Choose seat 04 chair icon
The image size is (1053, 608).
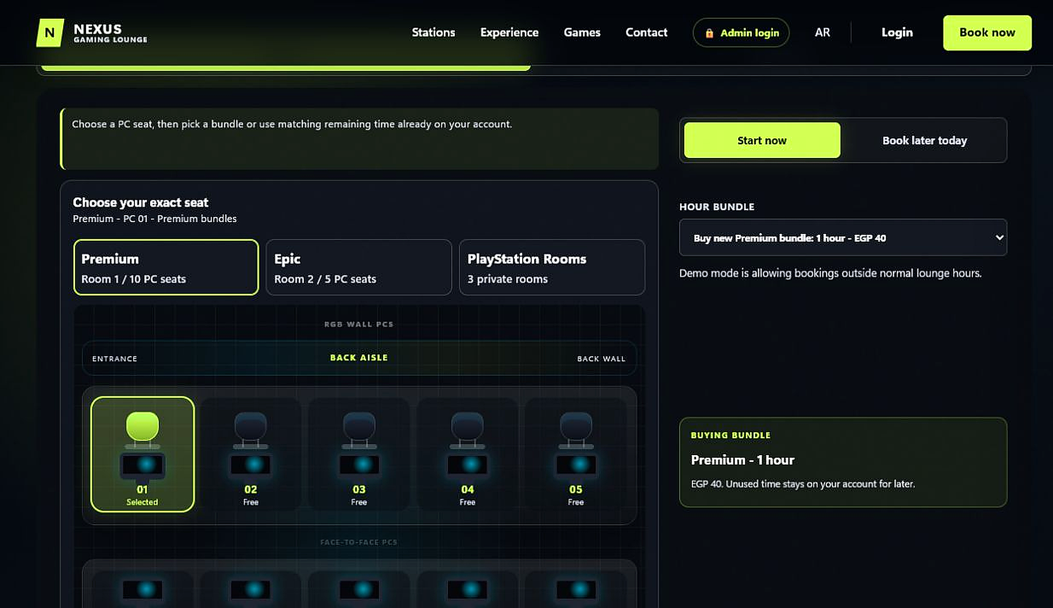click(x=468, y=430)
